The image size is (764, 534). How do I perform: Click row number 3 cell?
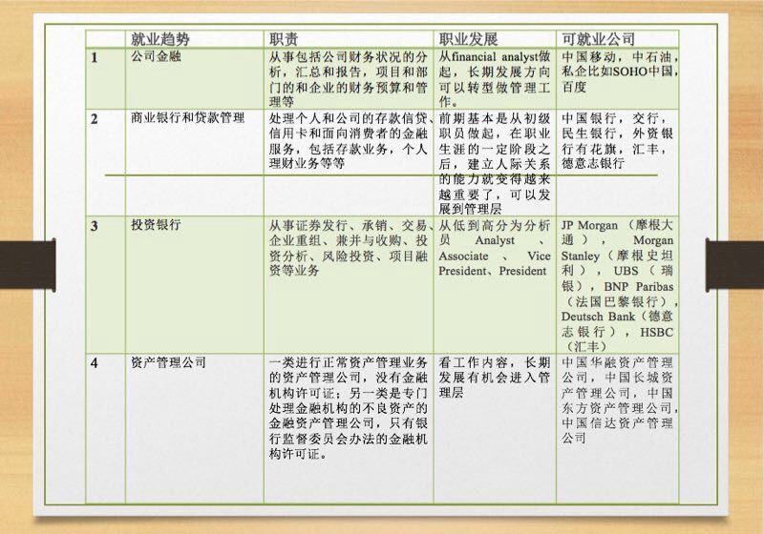[105, 285]
